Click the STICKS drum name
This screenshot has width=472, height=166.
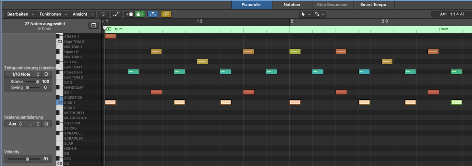click(x=70, y=128)
